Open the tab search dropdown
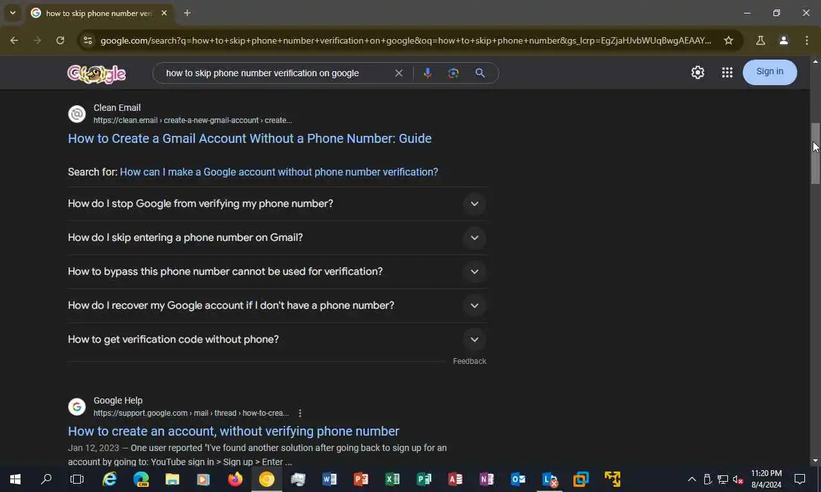 coord(12,13)
